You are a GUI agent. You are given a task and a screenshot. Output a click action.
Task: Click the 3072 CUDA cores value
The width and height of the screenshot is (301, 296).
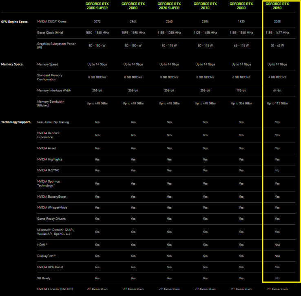[97, 22]
